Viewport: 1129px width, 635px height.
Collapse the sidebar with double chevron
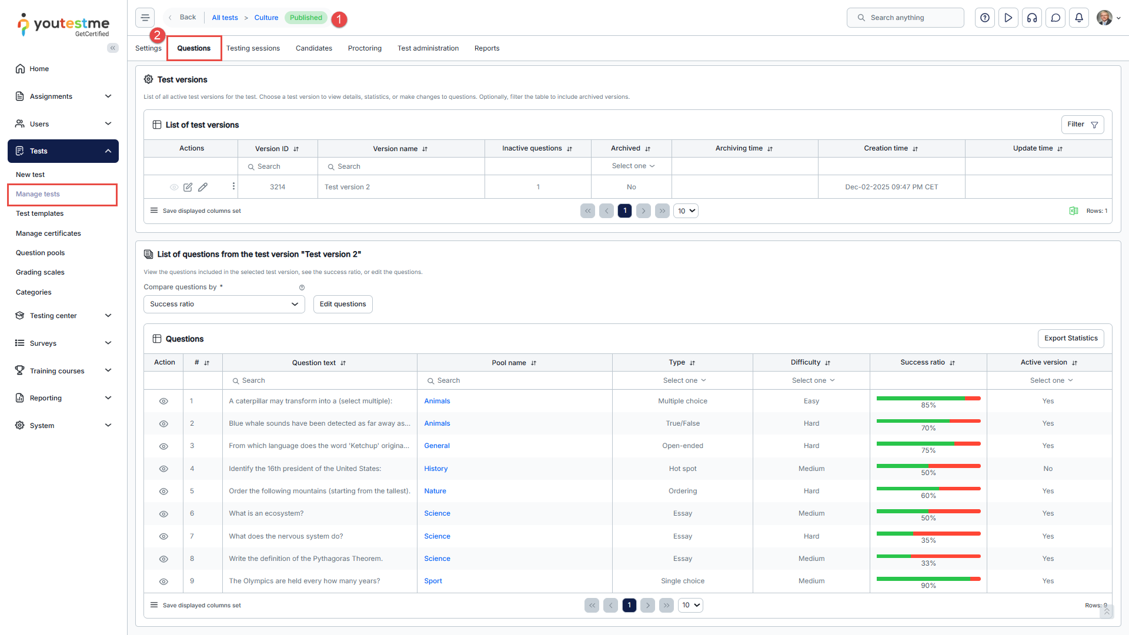pyautogui.click(x=112, y=48)
